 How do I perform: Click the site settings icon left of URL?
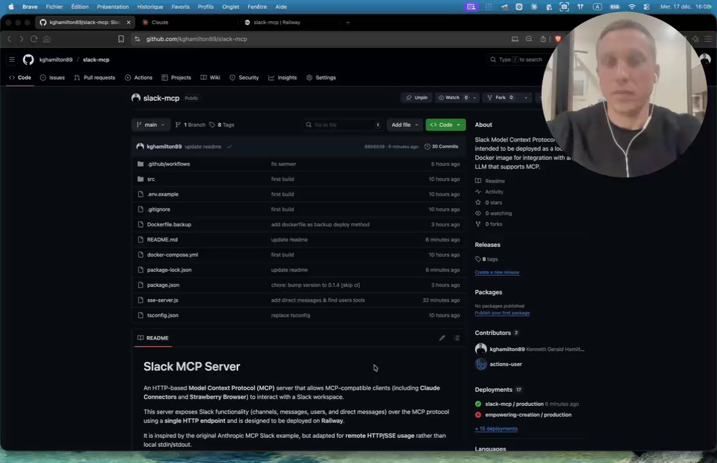tap(137, 39)
